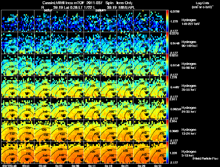Click the '03:51' time axis label

[26, 166]
